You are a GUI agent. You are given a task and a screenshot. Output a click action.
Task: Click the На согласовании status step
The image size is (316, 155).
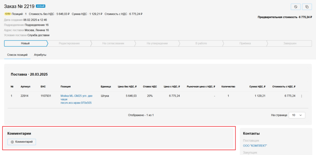pyautogui.click(x=113, y=43)
